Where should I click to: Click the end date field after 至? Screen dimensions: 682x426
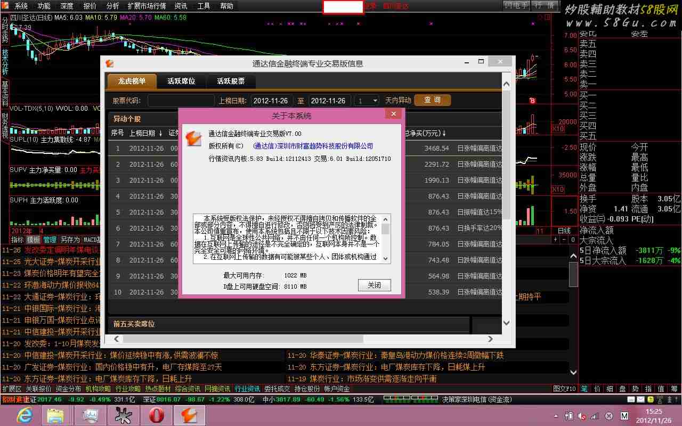329,100
